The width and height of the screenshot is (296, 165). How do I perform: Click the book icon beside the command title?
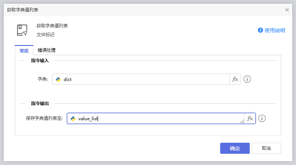pyautogui.click(x=22, y=30)
